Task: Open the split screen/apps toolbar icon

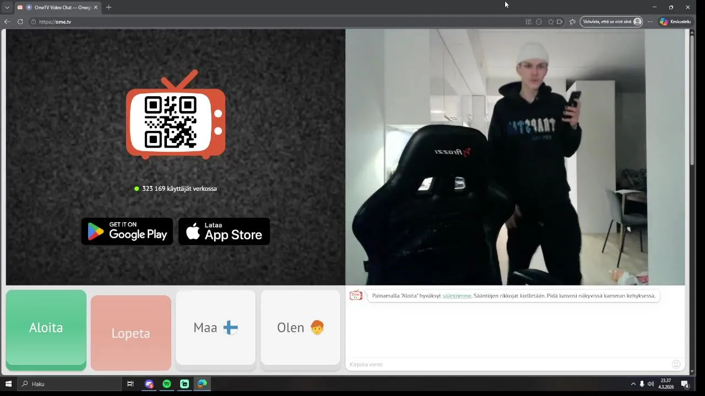Action: coord(529,21)
